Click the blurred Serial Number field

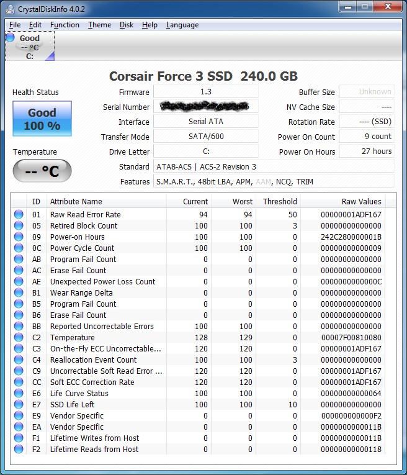pyautogui.click(x=206, y=107)
